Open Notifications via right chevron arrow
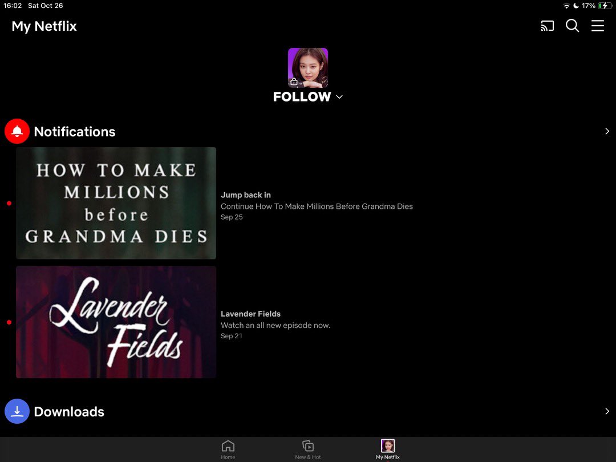The width and height of the screenshot is (616, 462). (x=607, y=131)
